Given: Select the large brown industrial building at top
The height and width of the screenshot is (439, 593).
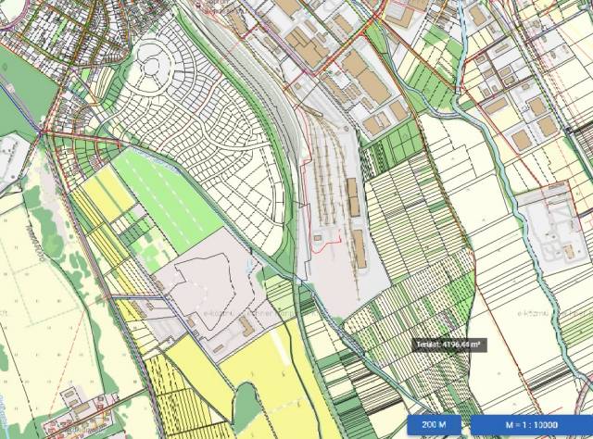Looking at the screenshot, I should click(368, 79).
